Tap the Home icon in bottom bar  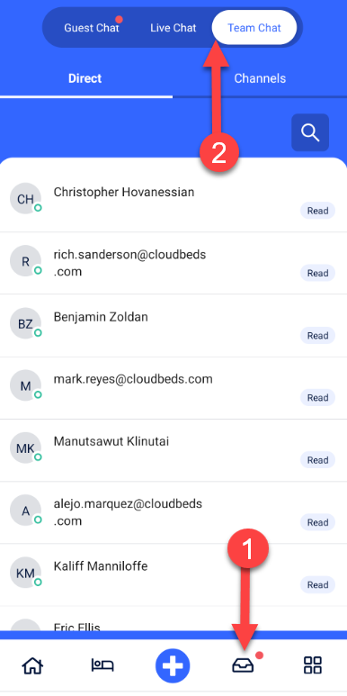pos(33,664)
